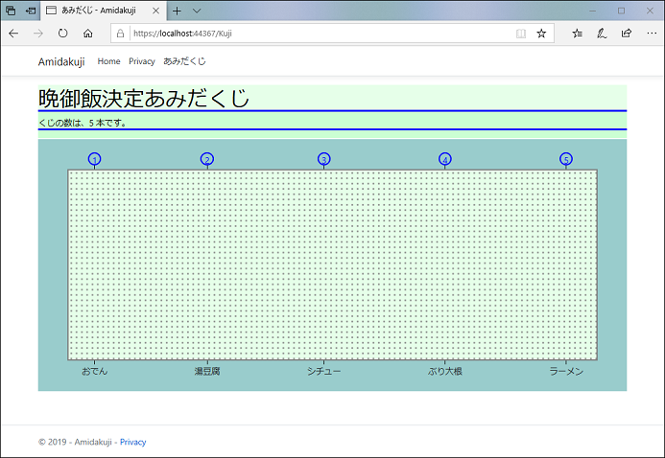Choose lottery circle number 3
665x458 pixels.
click(324, 159)
